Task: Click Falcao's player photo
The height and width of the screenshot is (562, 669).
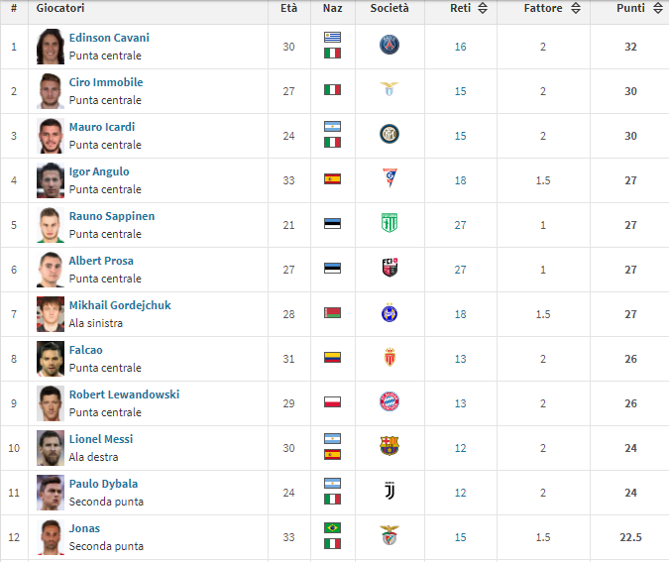Action: [x=51, y=359]
